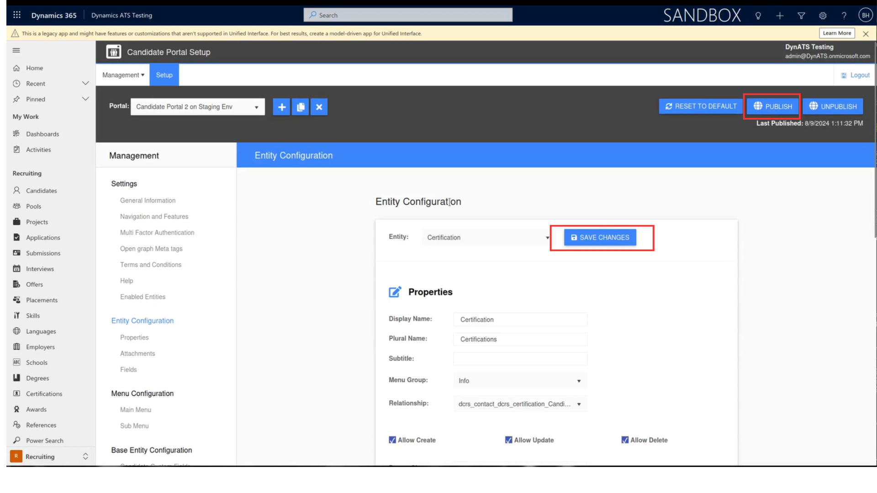
Task: Collapse the sidebar via hamburger menu icon
Action: pyautogui.click(x=16, y=50)
